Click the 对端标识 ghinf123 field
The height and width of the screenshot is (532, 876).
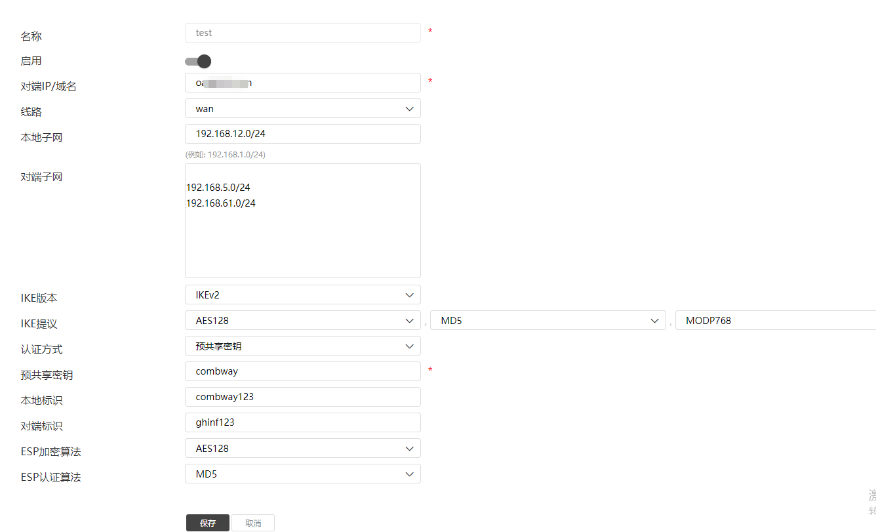tap(302, 422)
